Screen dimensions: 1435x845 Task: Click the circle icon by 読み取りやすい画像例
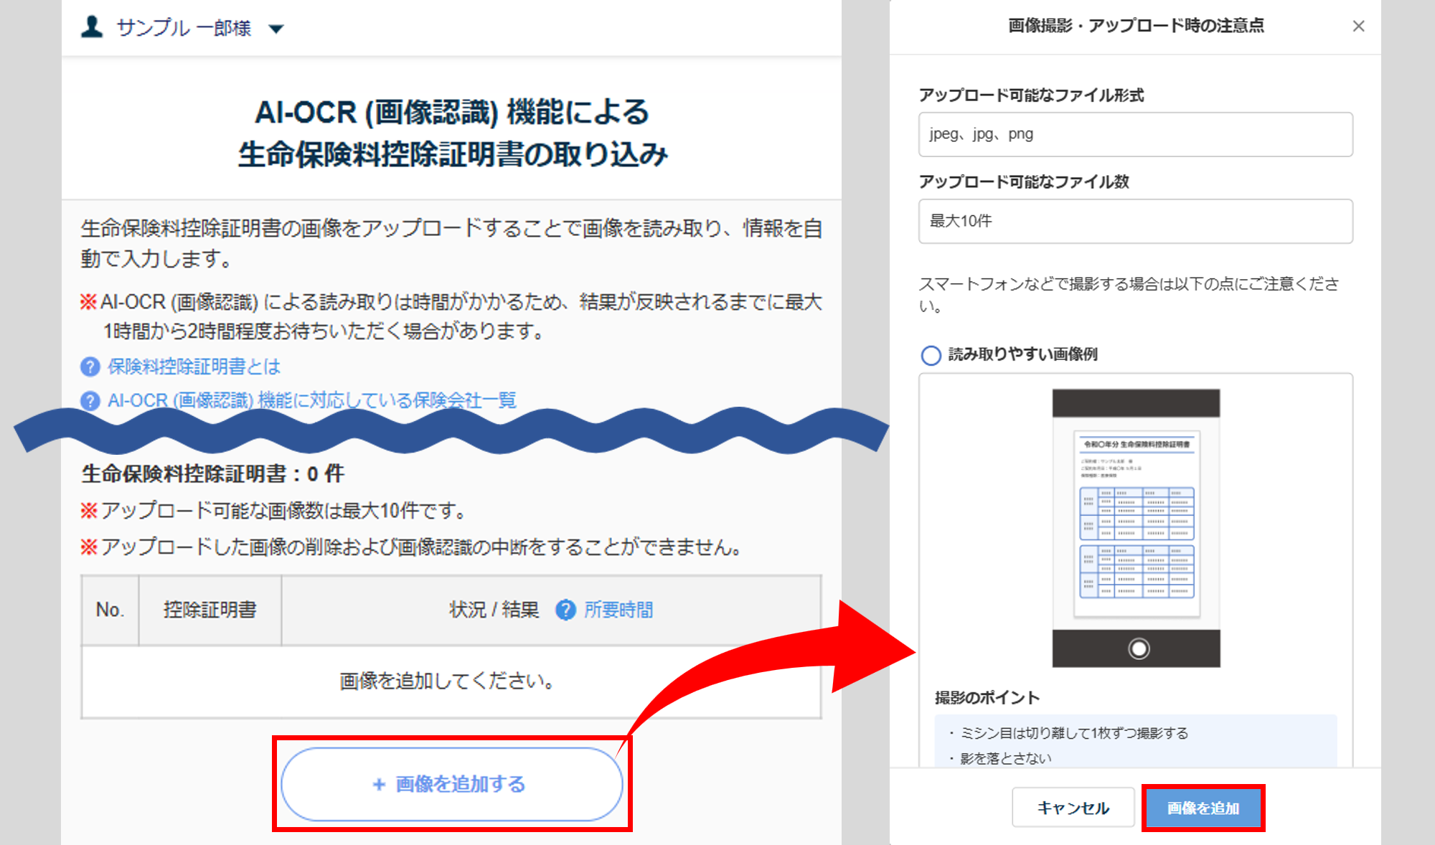(x=931, y=355)
